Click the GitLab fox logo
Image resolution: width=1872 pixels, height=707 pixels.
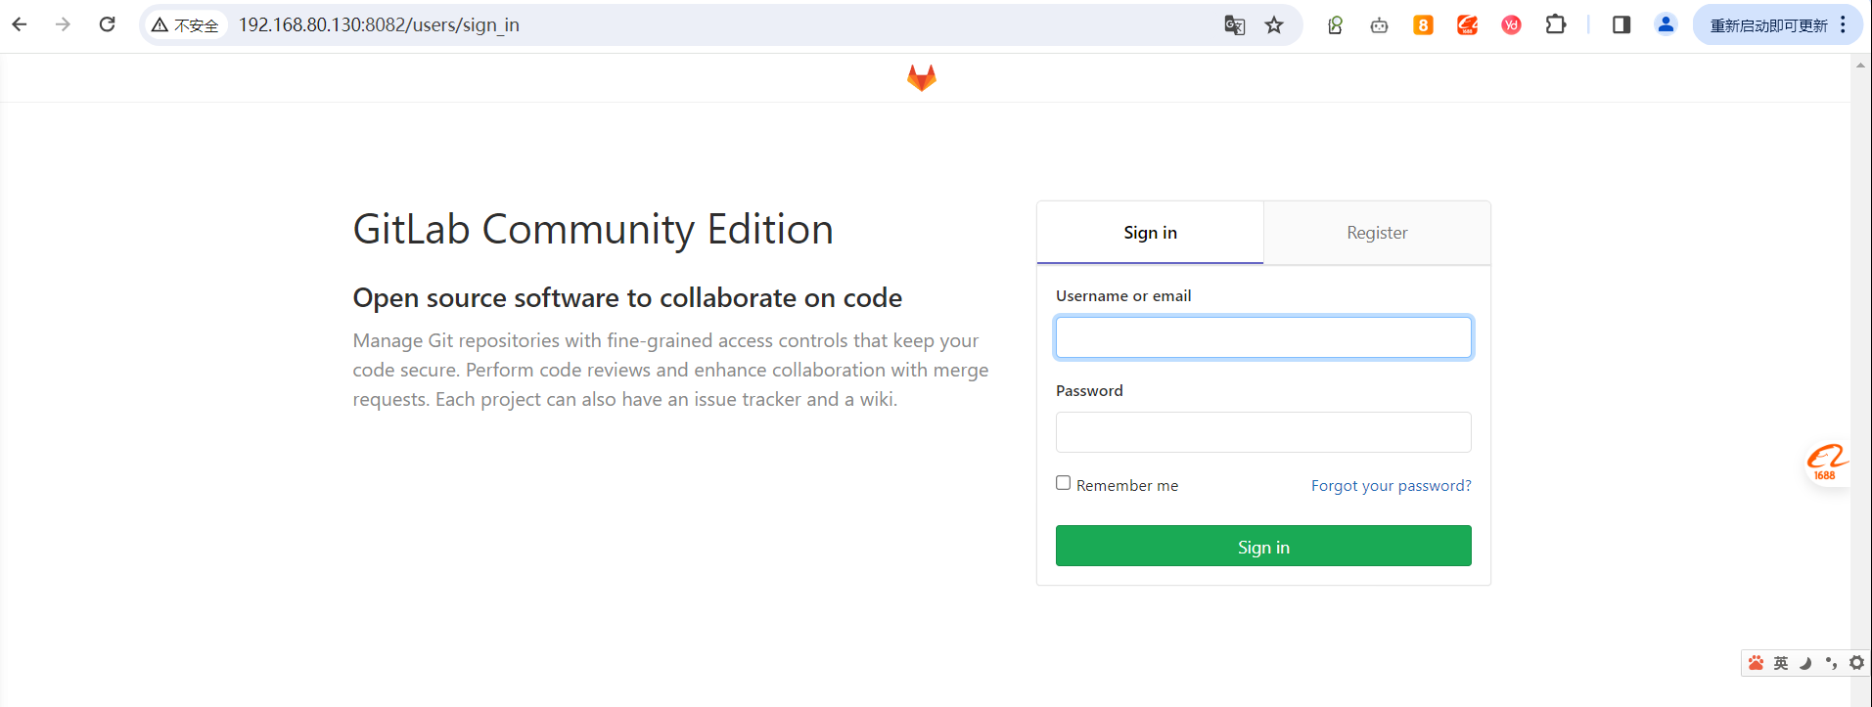(921, 77)
